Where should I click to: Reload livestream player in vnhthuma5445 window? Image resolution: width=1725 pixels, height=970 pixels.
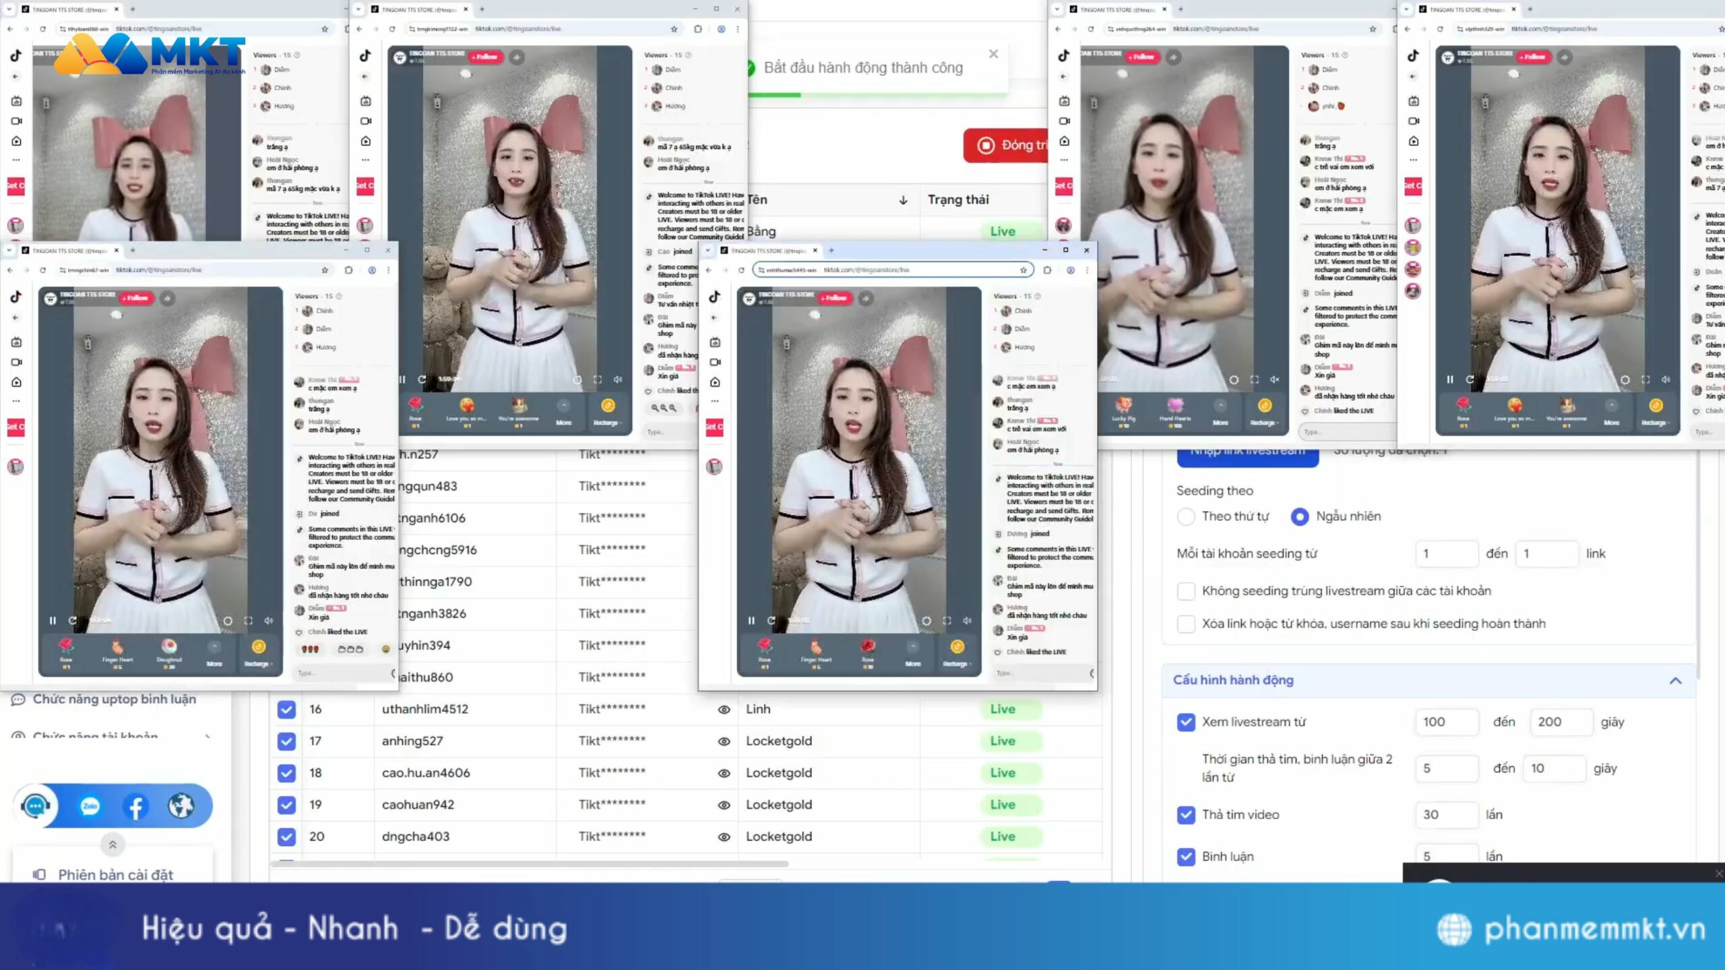coord(771,620)
